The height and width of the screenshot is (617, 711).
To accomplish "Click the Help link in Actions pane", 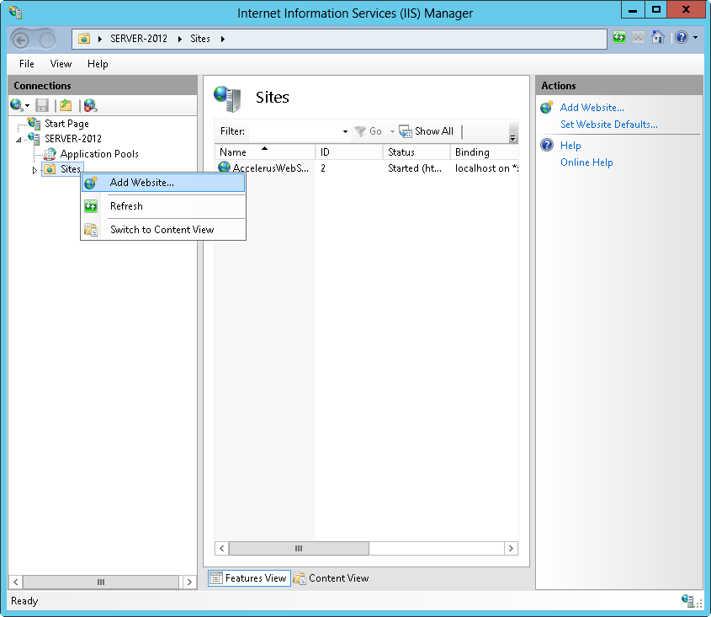I will [x=570, y=146].
